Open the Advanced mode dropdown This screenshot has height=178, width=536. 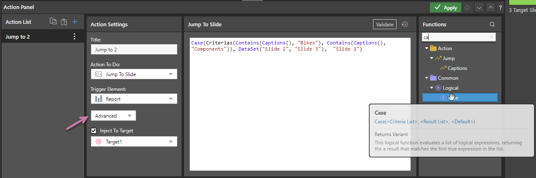113,116
